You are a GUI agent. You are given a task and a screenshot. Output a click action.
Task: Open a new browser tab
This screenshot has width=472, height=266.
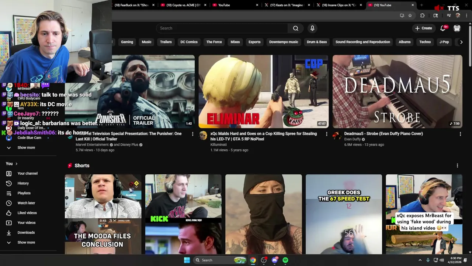(x=421, y=5)
